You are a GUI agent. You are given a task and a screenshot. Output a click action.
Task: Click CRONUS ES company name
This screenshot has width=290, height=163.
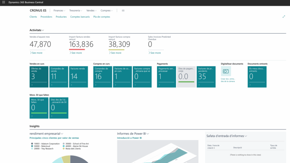(38, 11)
